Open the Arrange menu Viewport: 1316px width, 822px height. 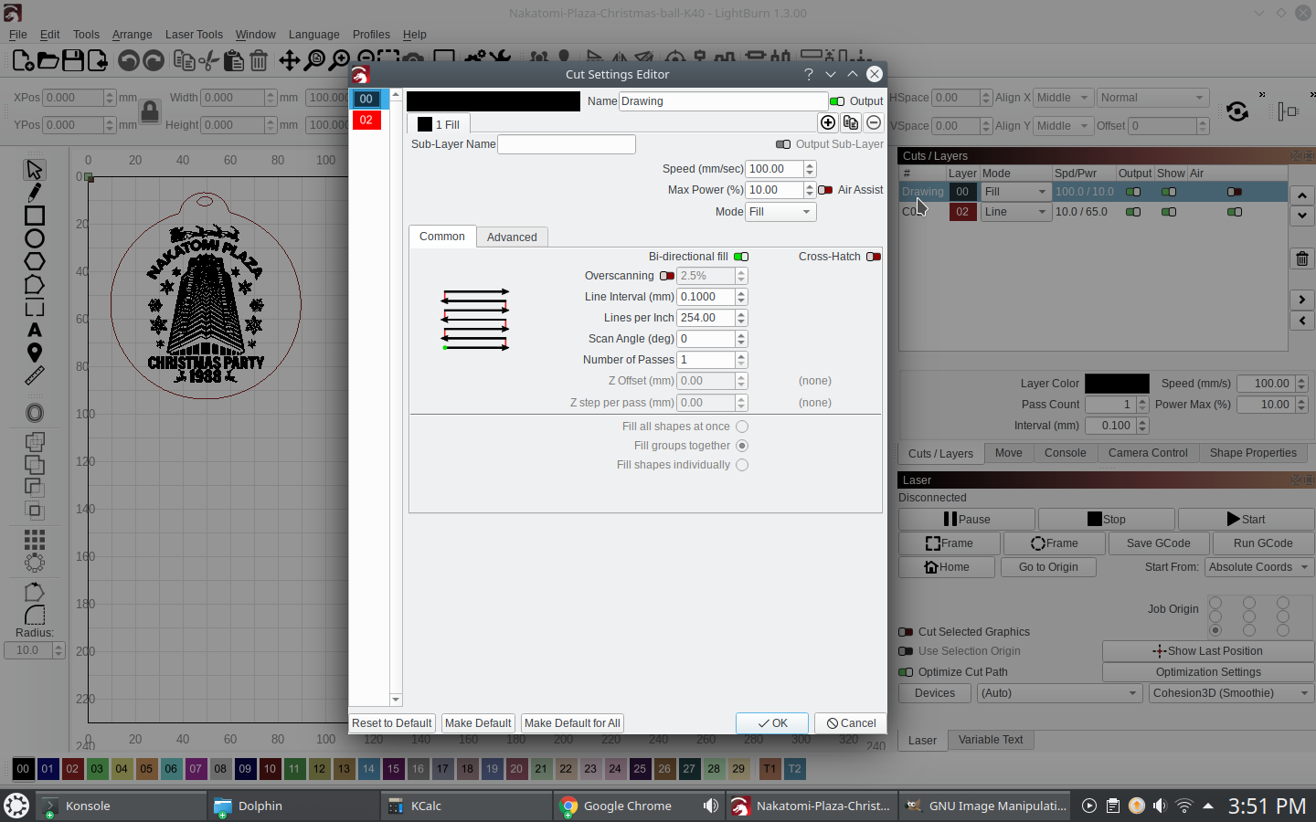pyautogui.click(x=132, y=35)
